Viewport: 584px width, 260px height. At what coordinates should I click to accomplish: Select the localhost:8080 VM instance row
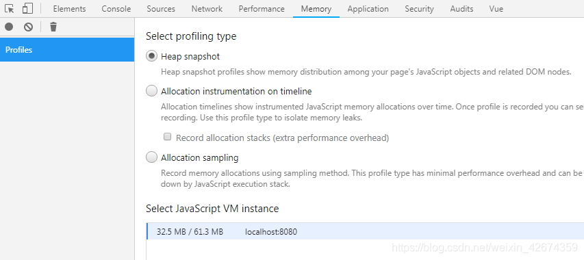366,232
